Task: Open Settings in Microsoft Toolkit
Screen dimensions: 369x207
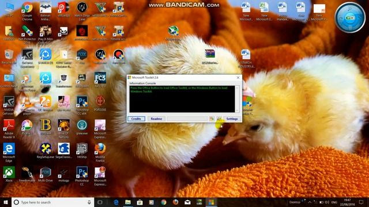Action: pos(232,119)
